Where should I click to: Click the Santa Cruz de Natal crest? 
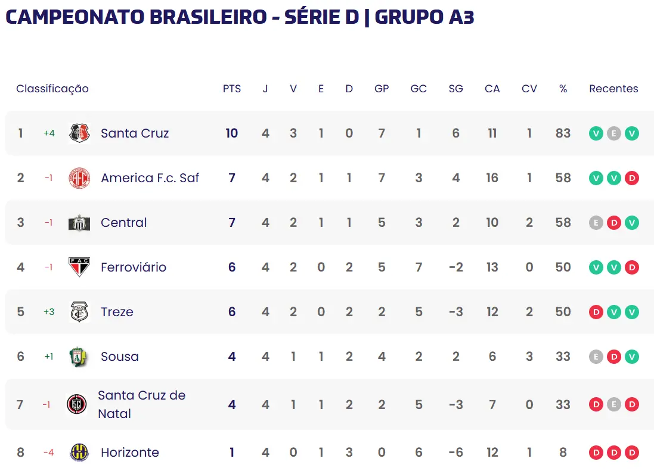(76, 404)
